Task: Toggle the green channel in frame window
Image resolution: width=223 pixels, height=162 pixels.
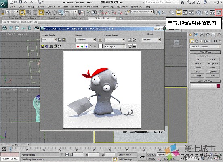Action: point(82,46)
